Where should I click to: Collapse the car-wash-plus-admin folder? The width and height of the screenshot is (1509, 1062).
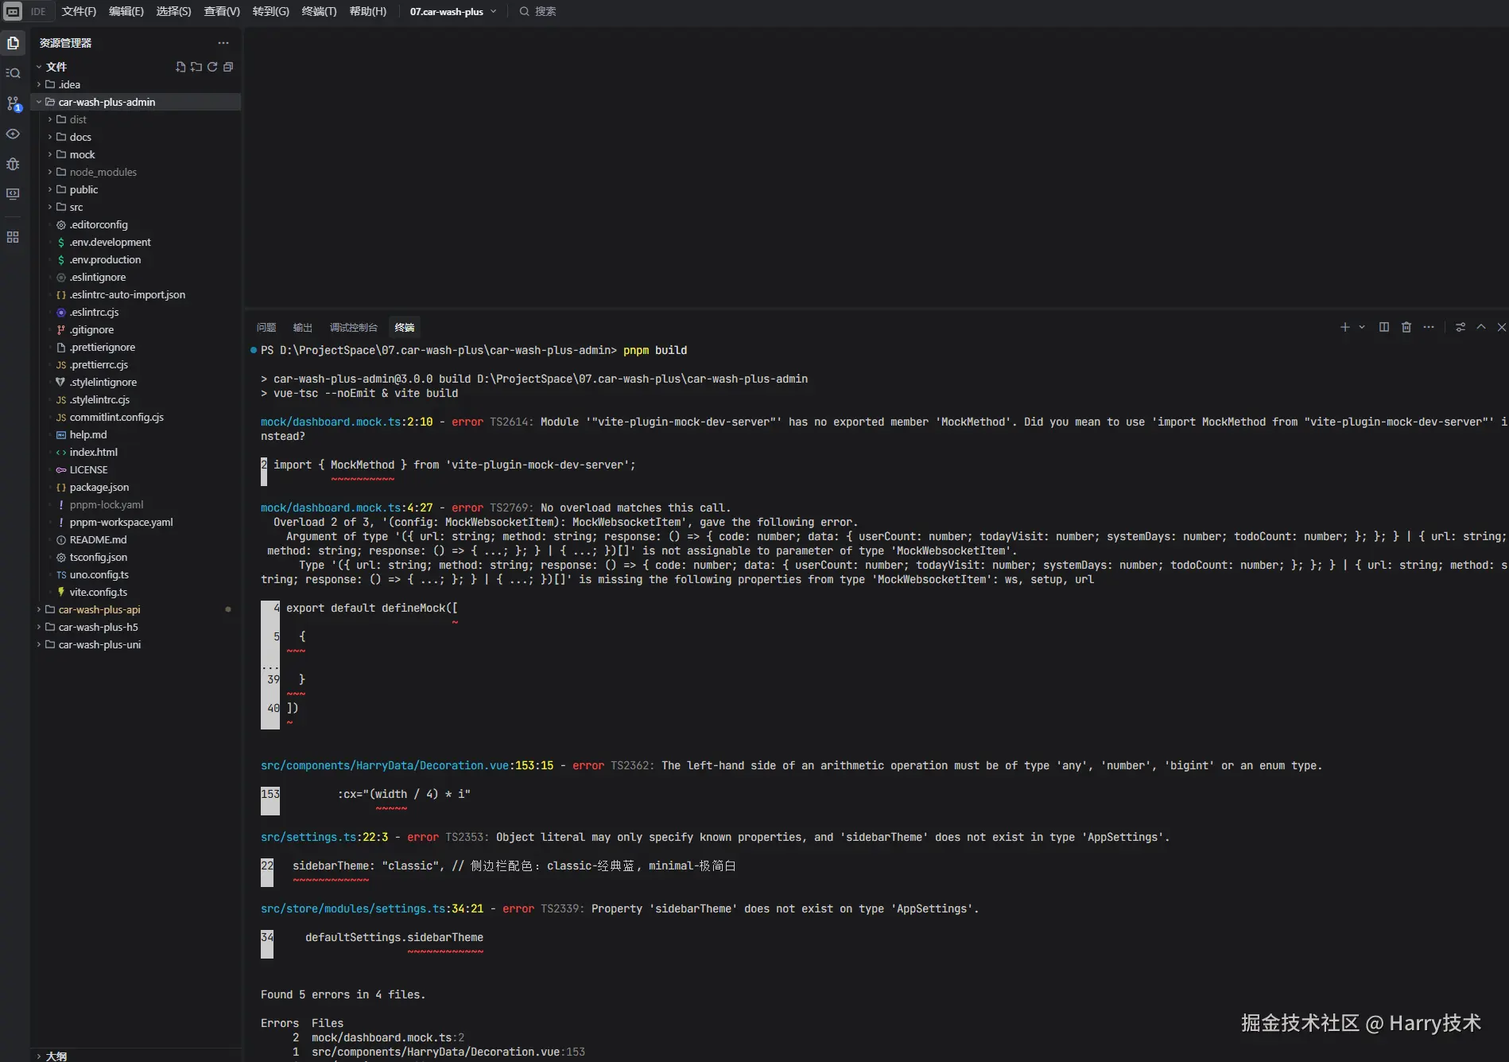[39, 102]
